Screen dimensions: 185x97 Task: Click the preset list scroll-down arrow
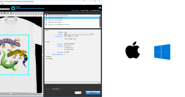pos(100,27)
